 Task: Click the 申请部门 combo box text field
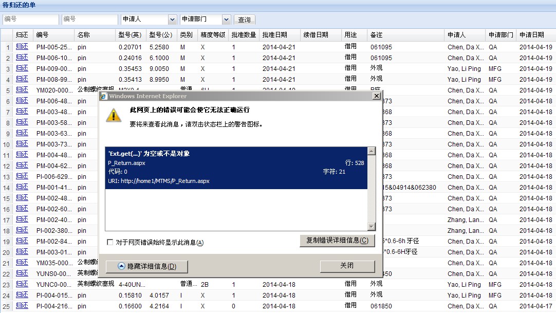(201, 19)
